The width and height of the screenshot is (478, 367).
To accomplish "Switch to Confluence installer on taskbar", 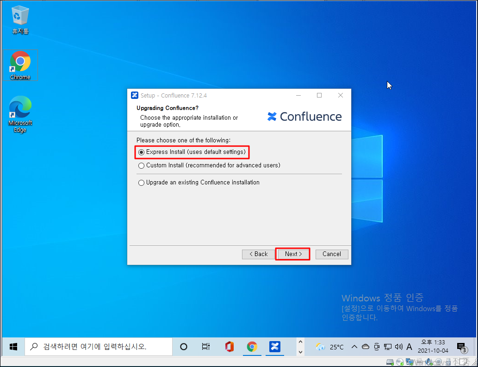I will coord(275,347).
